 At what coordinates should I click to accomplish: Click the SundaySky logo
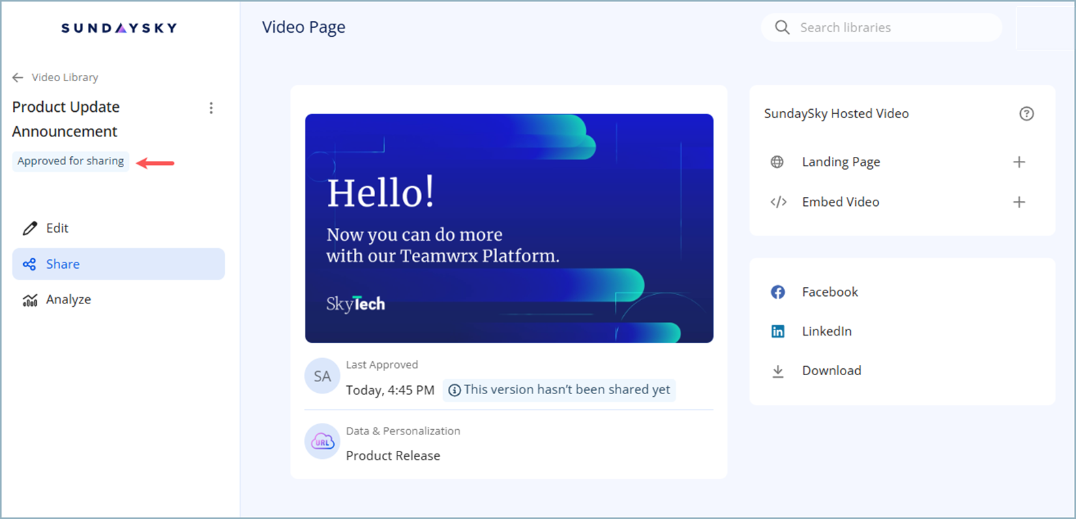point(119,28)
